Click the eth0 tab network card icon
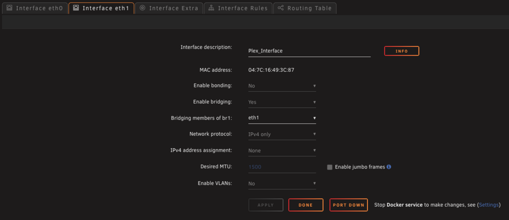This screenshot has height=220, width=509. point(9,8)
